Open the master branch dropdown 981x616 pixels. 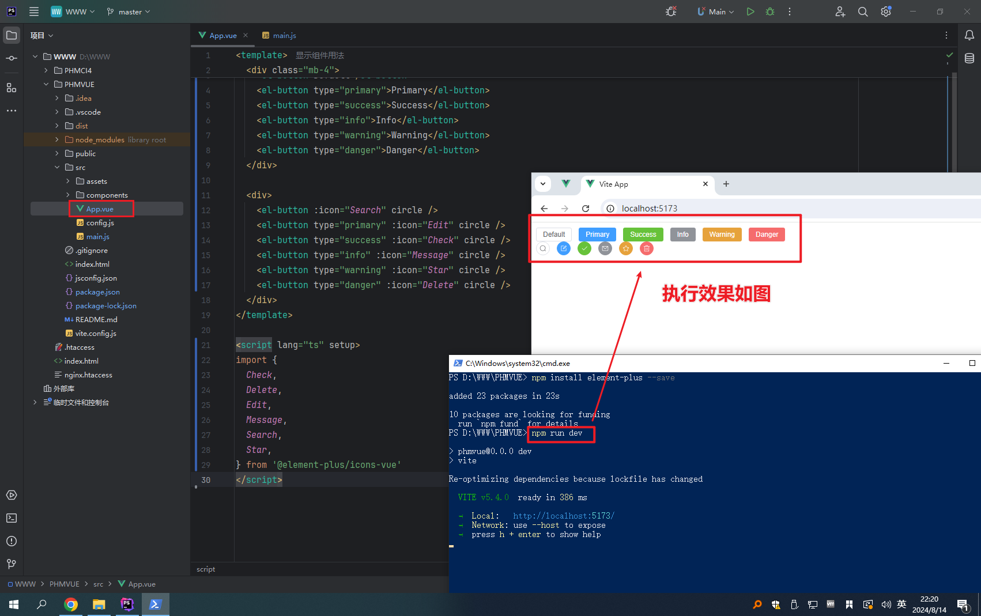[x=128, y=12]
